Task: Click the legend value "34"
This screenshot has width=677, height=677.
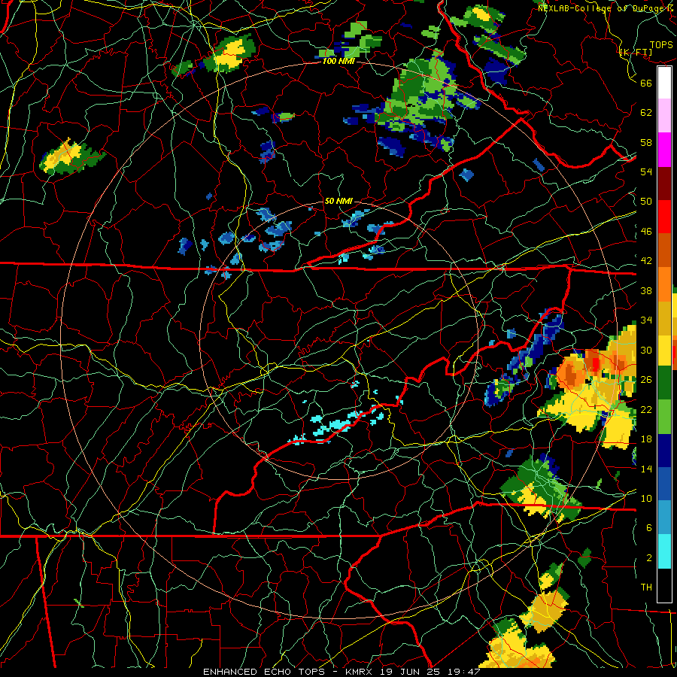Action: (646, 320)
